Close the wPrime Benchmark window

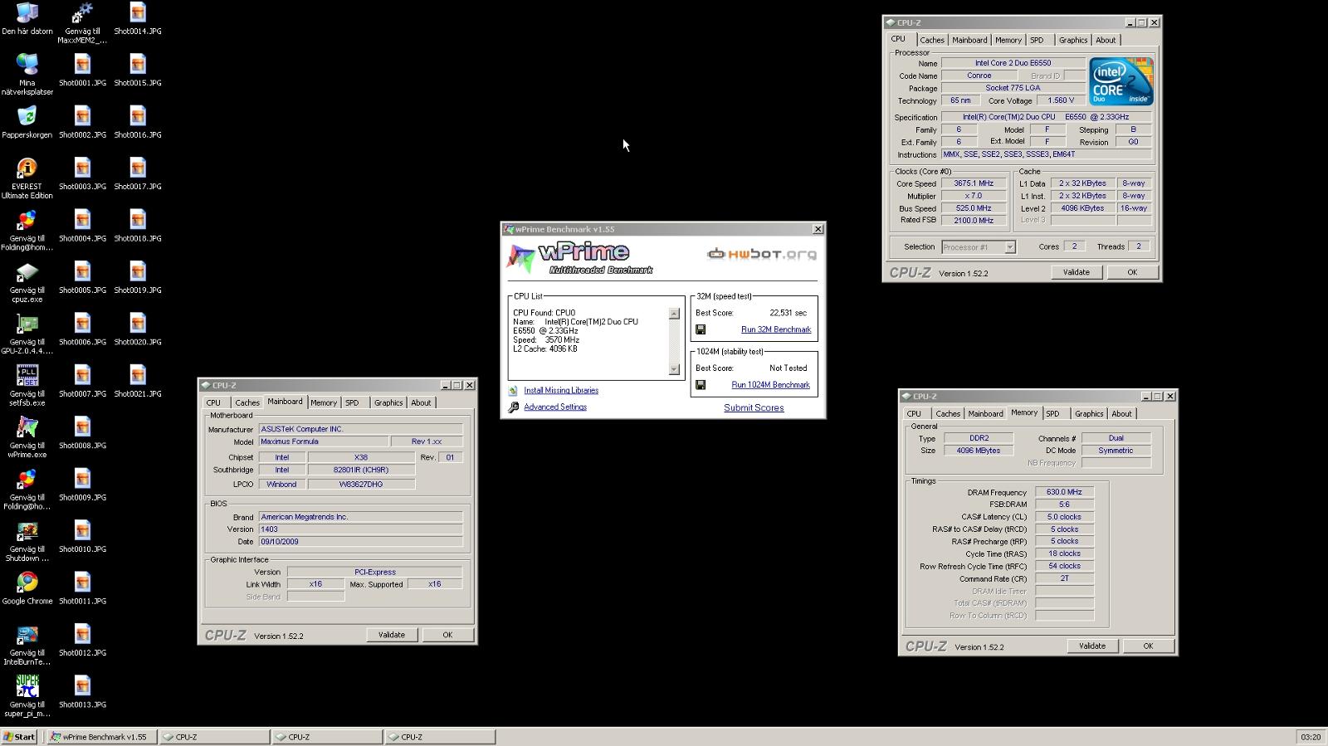pos(818,229)
